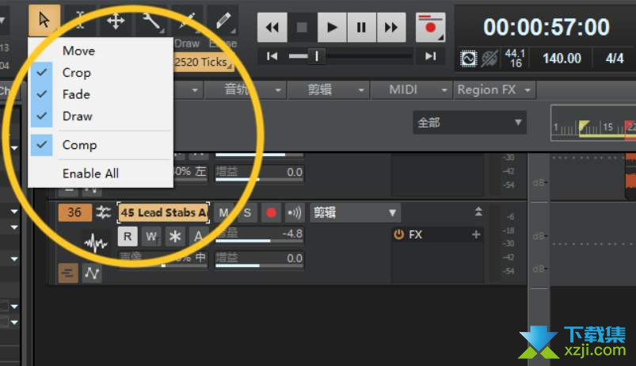Uncheck Draw in the tool menu
This screenshot has width=636, height=366.
pos(101,116)
